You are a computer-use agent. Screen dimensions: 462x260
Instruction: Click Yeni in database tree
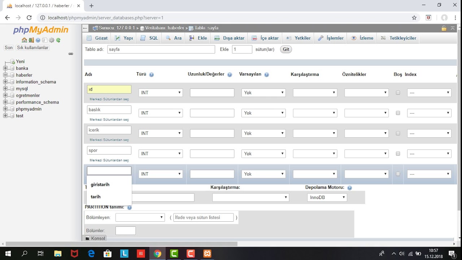pyautogui.click(x=20, y=62)
